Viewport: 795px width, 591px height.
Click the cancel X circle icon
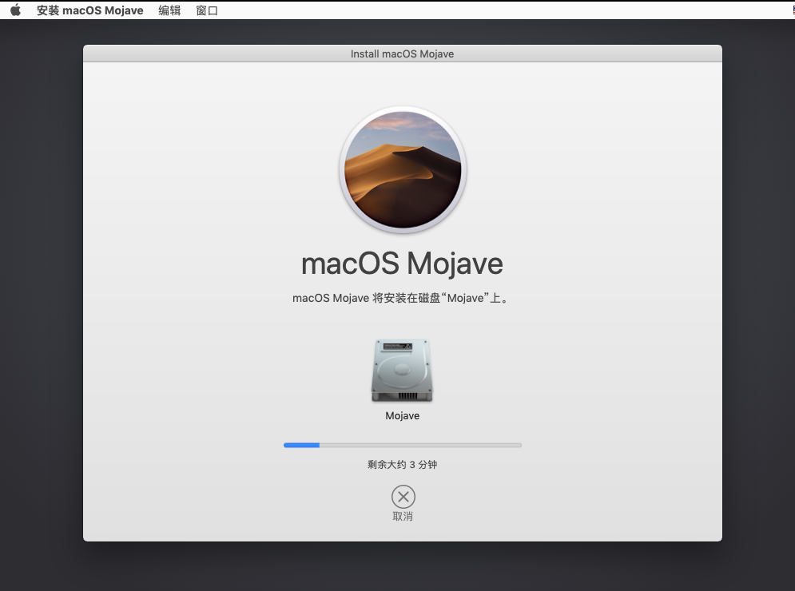point(403,497)
